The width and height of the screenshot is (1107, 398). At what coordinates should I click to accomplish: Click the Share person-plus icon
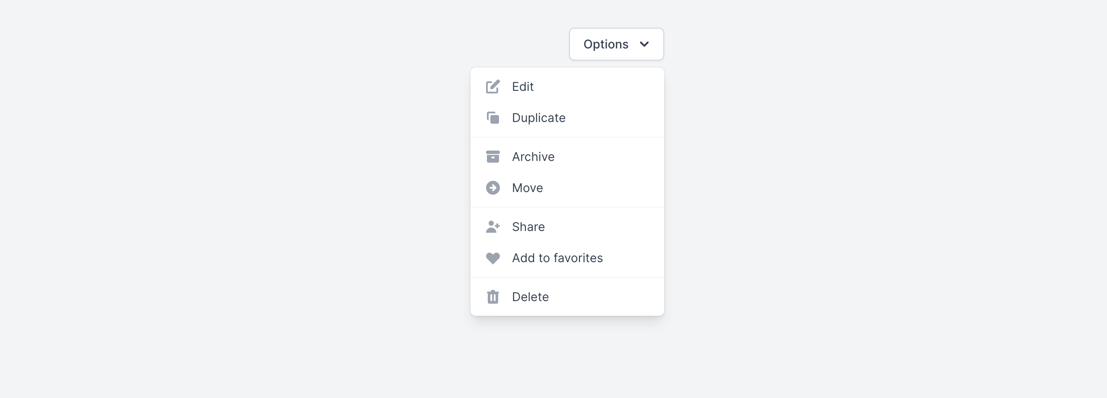point(493,227)
